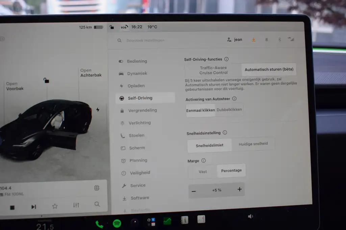The height and width of the screenshot is (230, 346).
Task: Open the Spotify app in dock
Action: click(117, 223)
